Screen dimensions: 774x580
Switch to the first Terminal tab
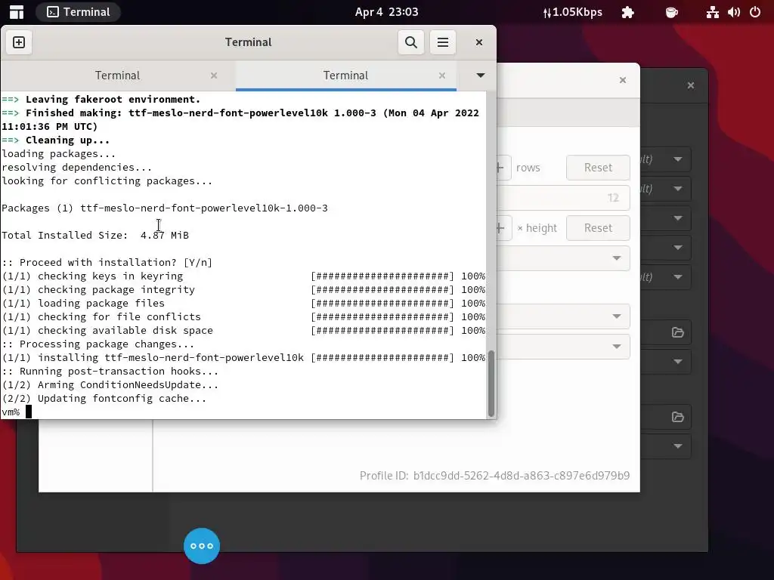click(x=117, y=76)
